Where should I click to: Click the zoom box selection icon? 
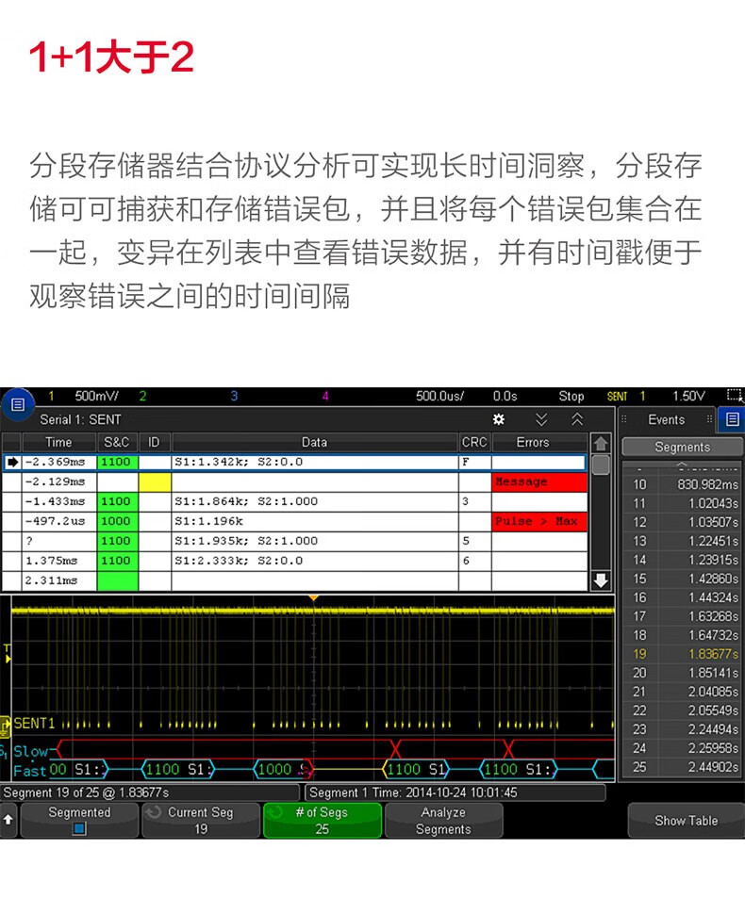pos(735,396)
